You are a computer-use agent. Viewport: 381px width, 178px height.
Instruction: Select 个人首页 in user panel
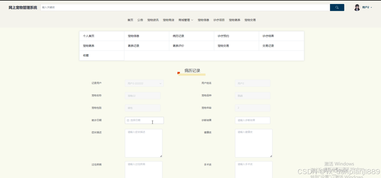[102, 36]
